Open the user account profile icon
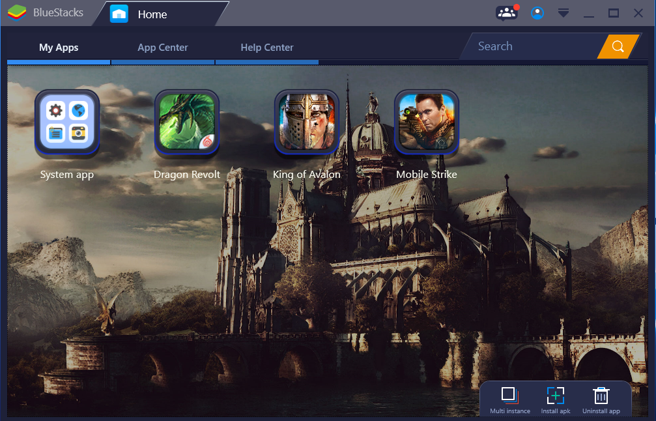This screenshot has width=656, height=421. [537, 13]
